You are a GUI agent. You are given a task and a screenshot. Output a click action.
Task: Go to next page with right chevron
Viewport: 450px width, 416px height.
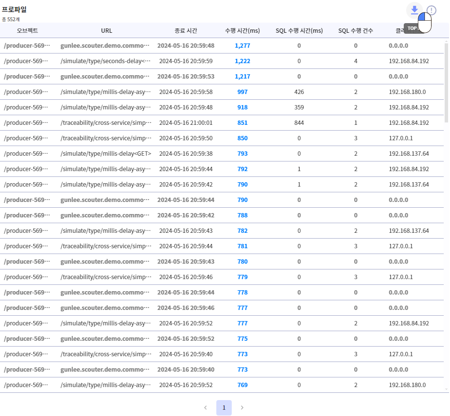tap(242, 408)
